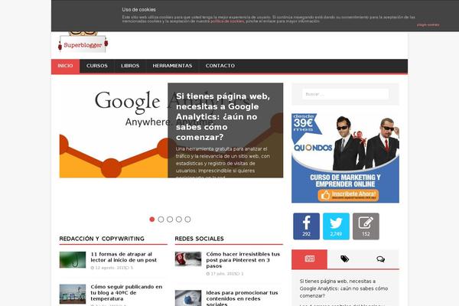Image resolution: width=459 pixels, height=306 pixels.
Task: Select the recent posts newspaper tab
Action: pos(309,259)
